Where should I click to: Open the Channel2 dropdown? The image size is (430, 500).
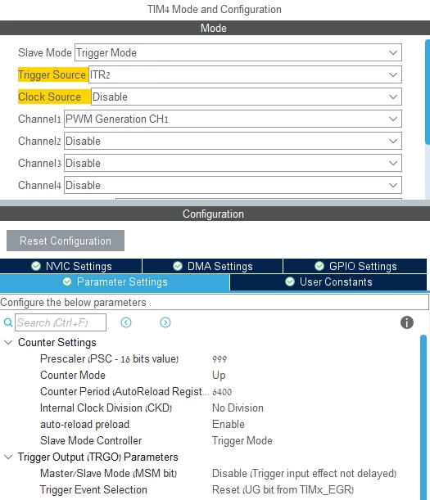click(233, 141)
